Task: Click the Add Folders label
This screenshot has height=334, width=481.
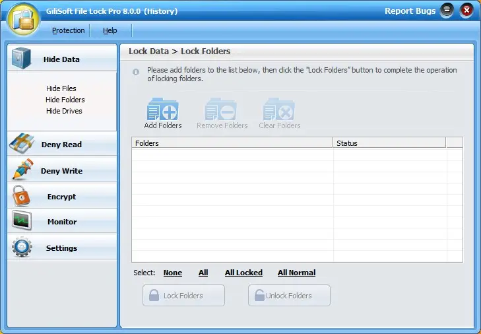Action: pos(163,125)
